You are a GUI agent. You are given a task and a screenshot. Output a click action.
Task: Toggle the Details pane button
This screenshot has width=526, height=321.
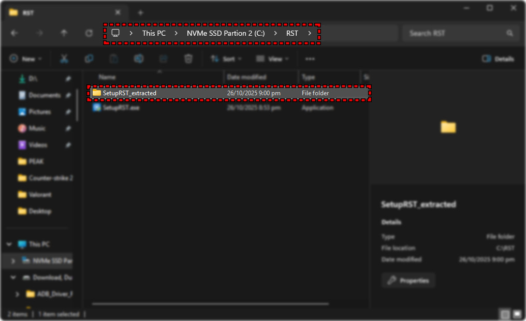pyautogui.click(x=498, y=59)
